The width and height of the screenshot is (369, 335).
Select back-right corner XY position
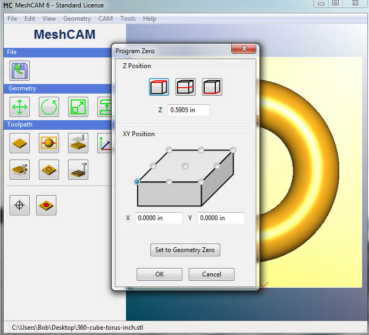click(x=233, y=150)
